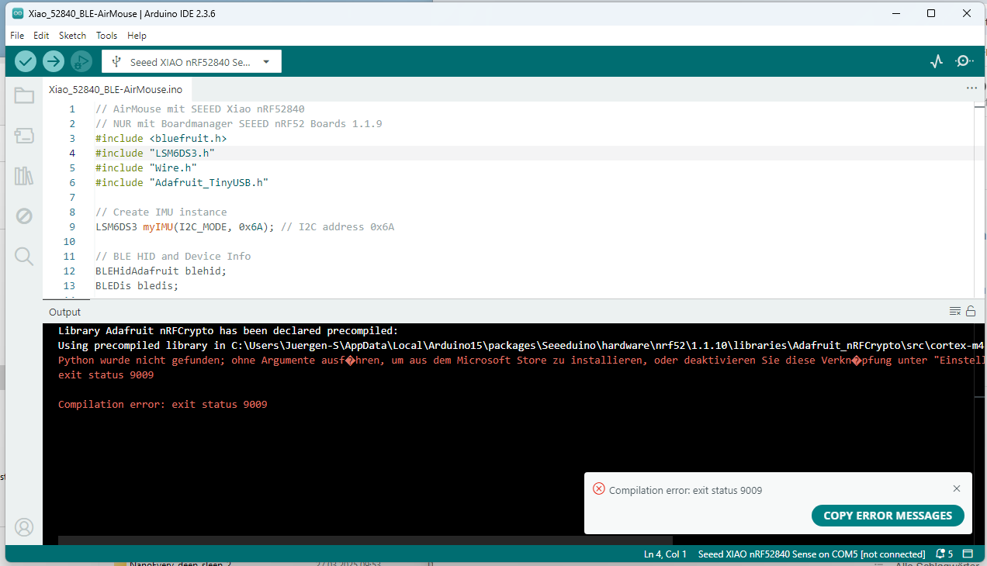The height and width of the screenshot is (566, 987).
Task: Click the Arduino logo in the title bar
Action: tap(18, 13)
